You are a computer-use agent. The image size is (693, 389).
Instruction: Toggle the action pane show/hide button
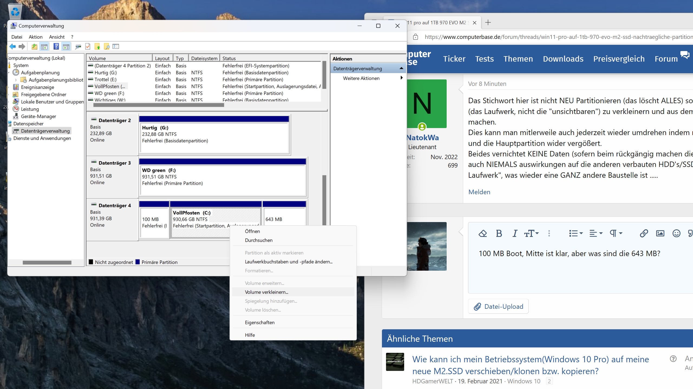(66, 46)
